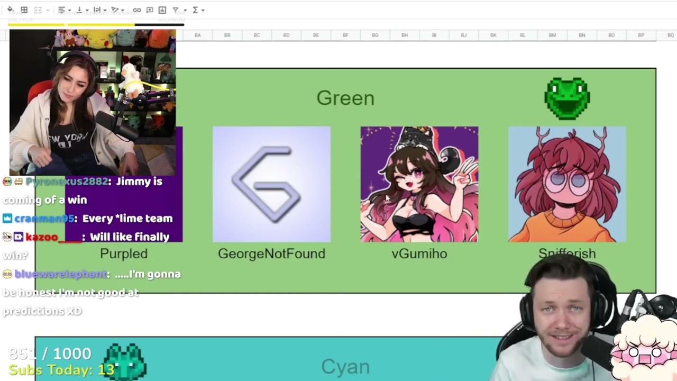Screen dimensions: 677x381
Task: Select column header BL
Action: tap(523, 35)
